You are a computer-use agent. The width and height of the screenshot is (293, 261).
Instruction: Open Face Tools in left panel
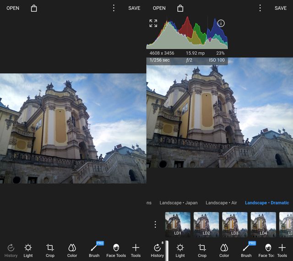[x=116, y=250]
